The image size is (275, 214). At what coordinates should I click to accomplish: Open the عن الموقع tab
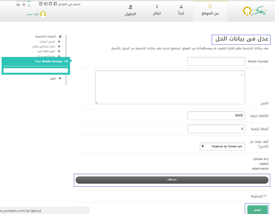click(x=210, y=11)
